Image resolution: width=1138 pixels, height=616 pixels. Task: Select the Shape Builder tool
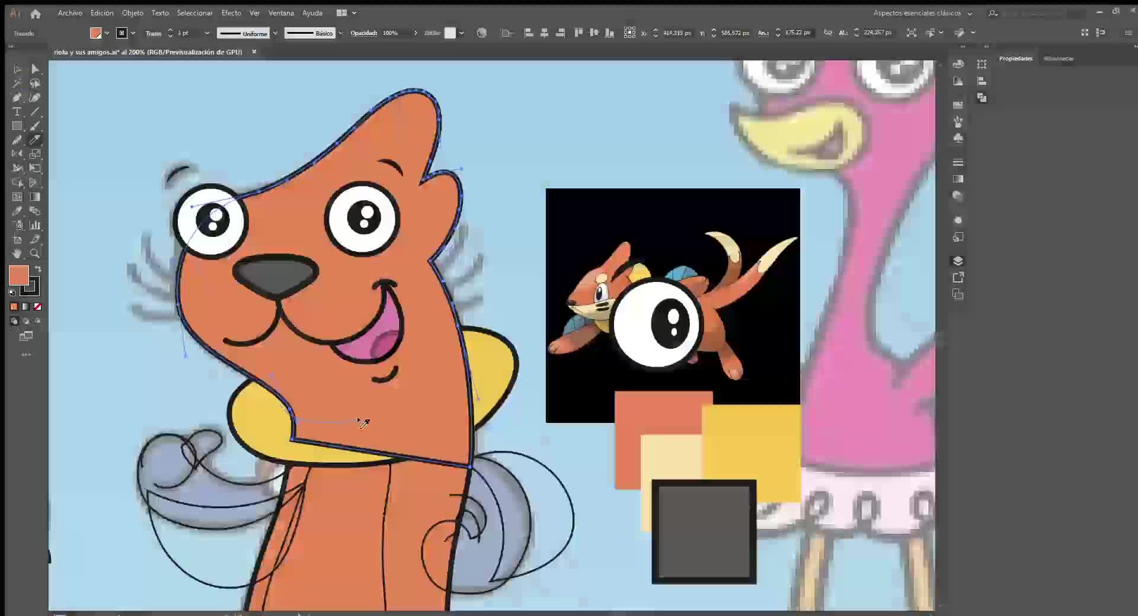pyautogui.click(x=17, y=182)
